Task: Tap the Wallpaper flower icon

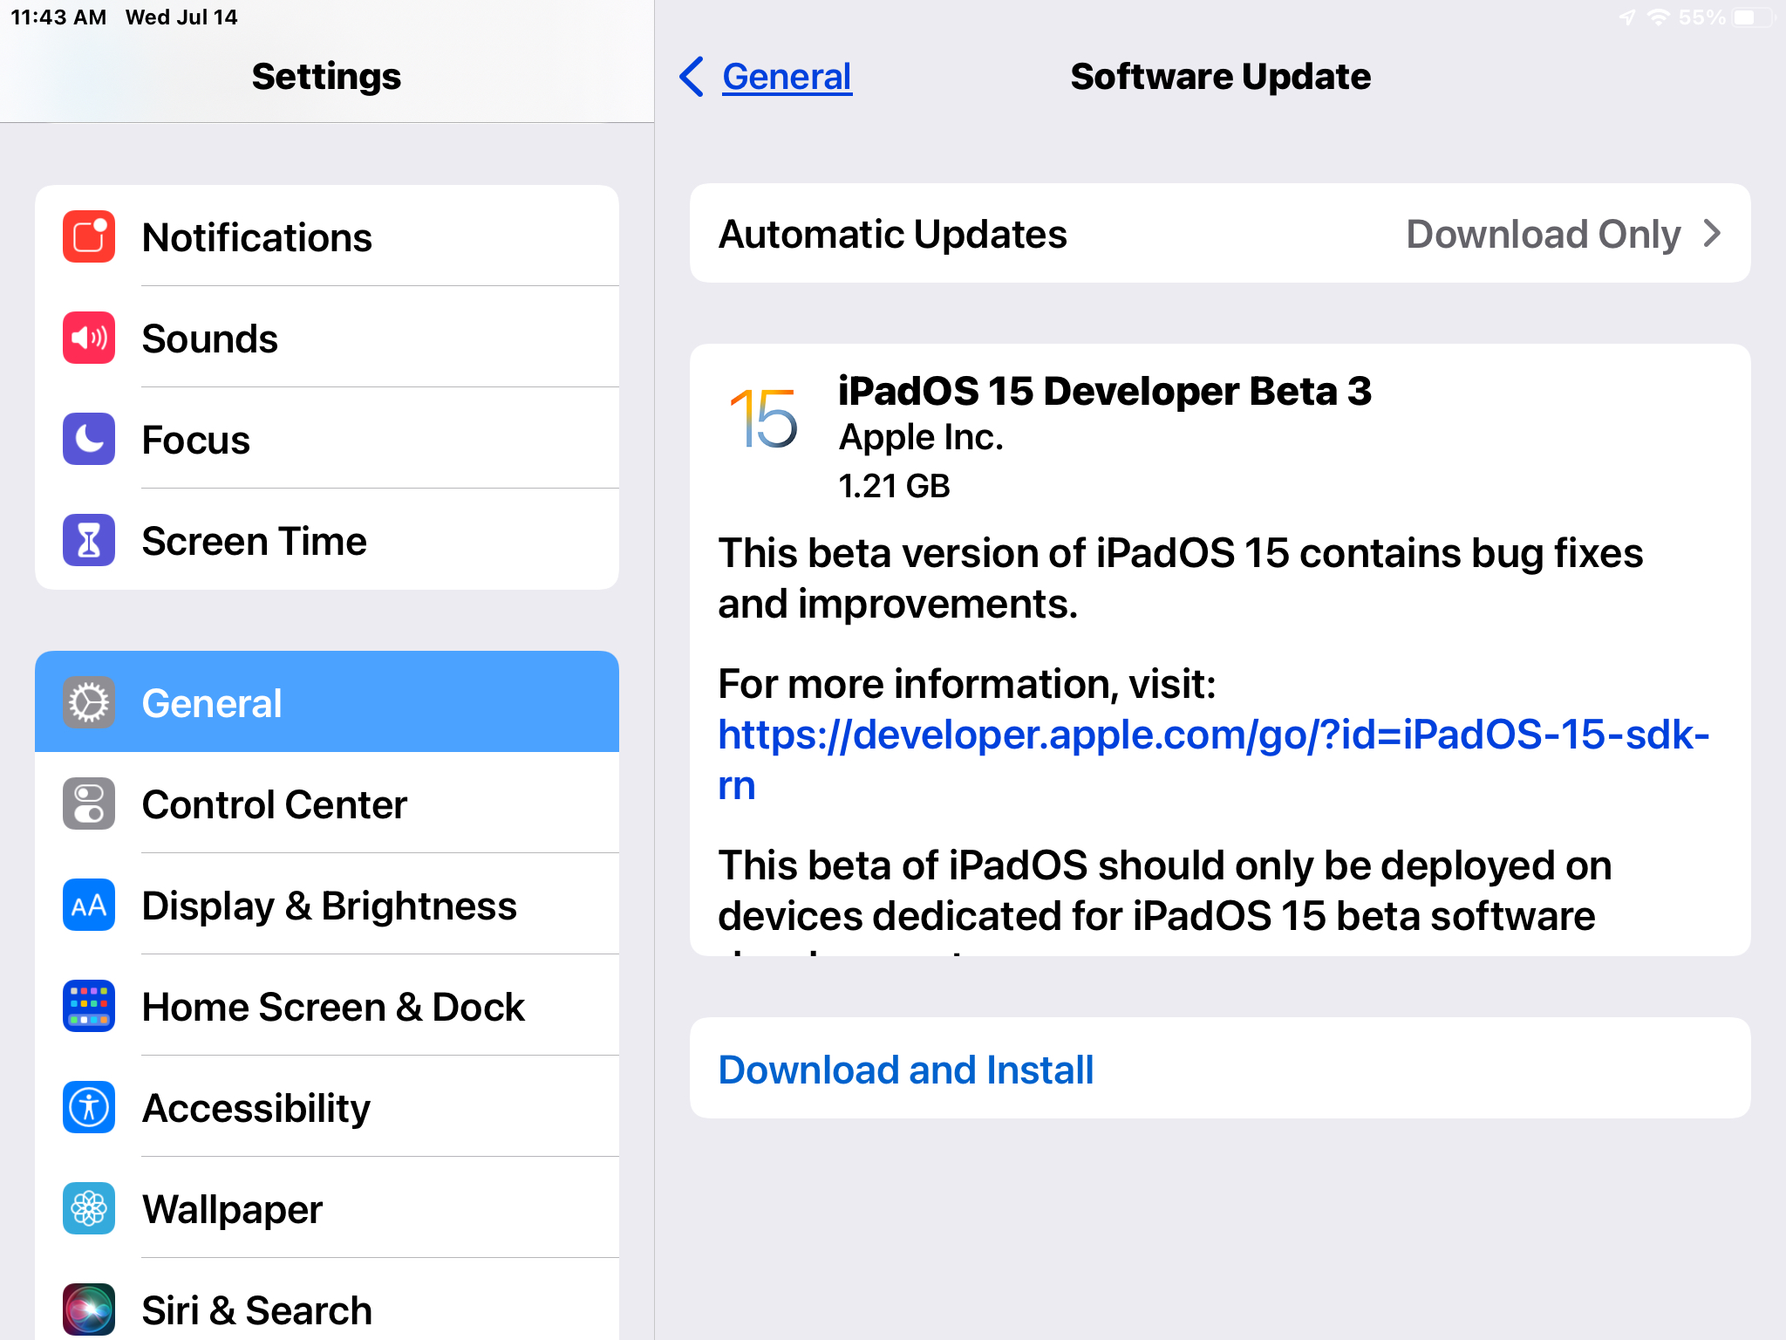Action: point(88,1208)
